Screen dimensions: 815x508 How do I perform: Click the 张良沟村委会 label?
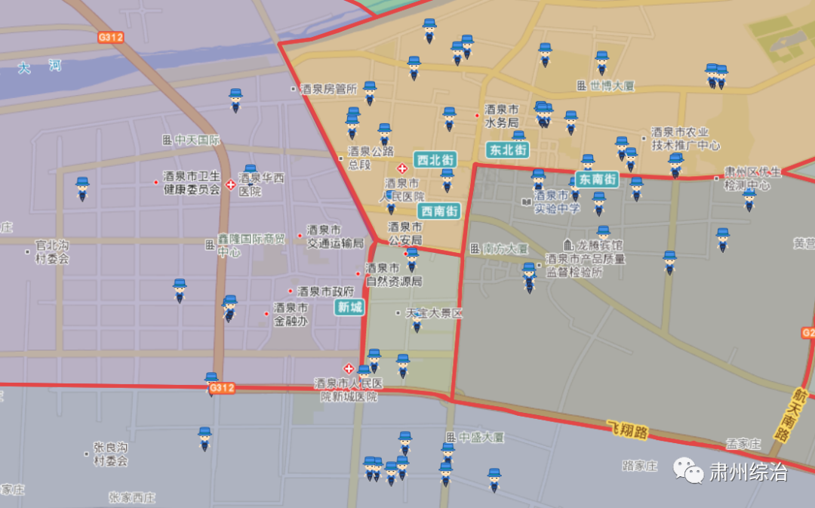[110, 454]
